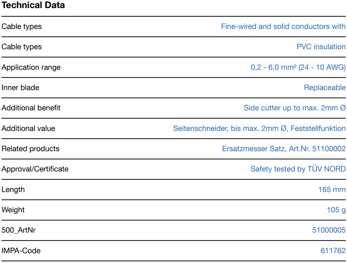Click 'Safety tested by TÜV NORD'
Viewport: 347px width, 263px height.
298,169
